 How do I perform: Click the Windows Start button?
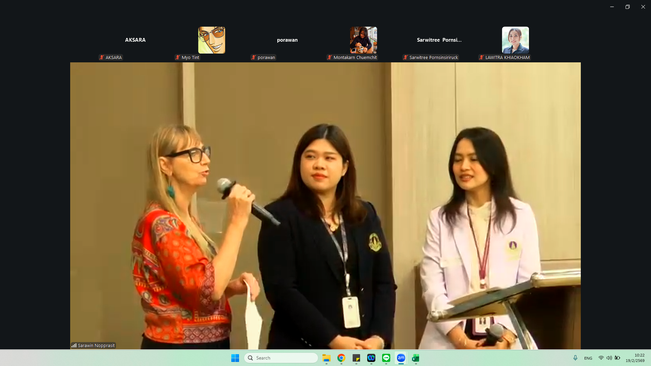pyautogui.click(x=235, y=358)
